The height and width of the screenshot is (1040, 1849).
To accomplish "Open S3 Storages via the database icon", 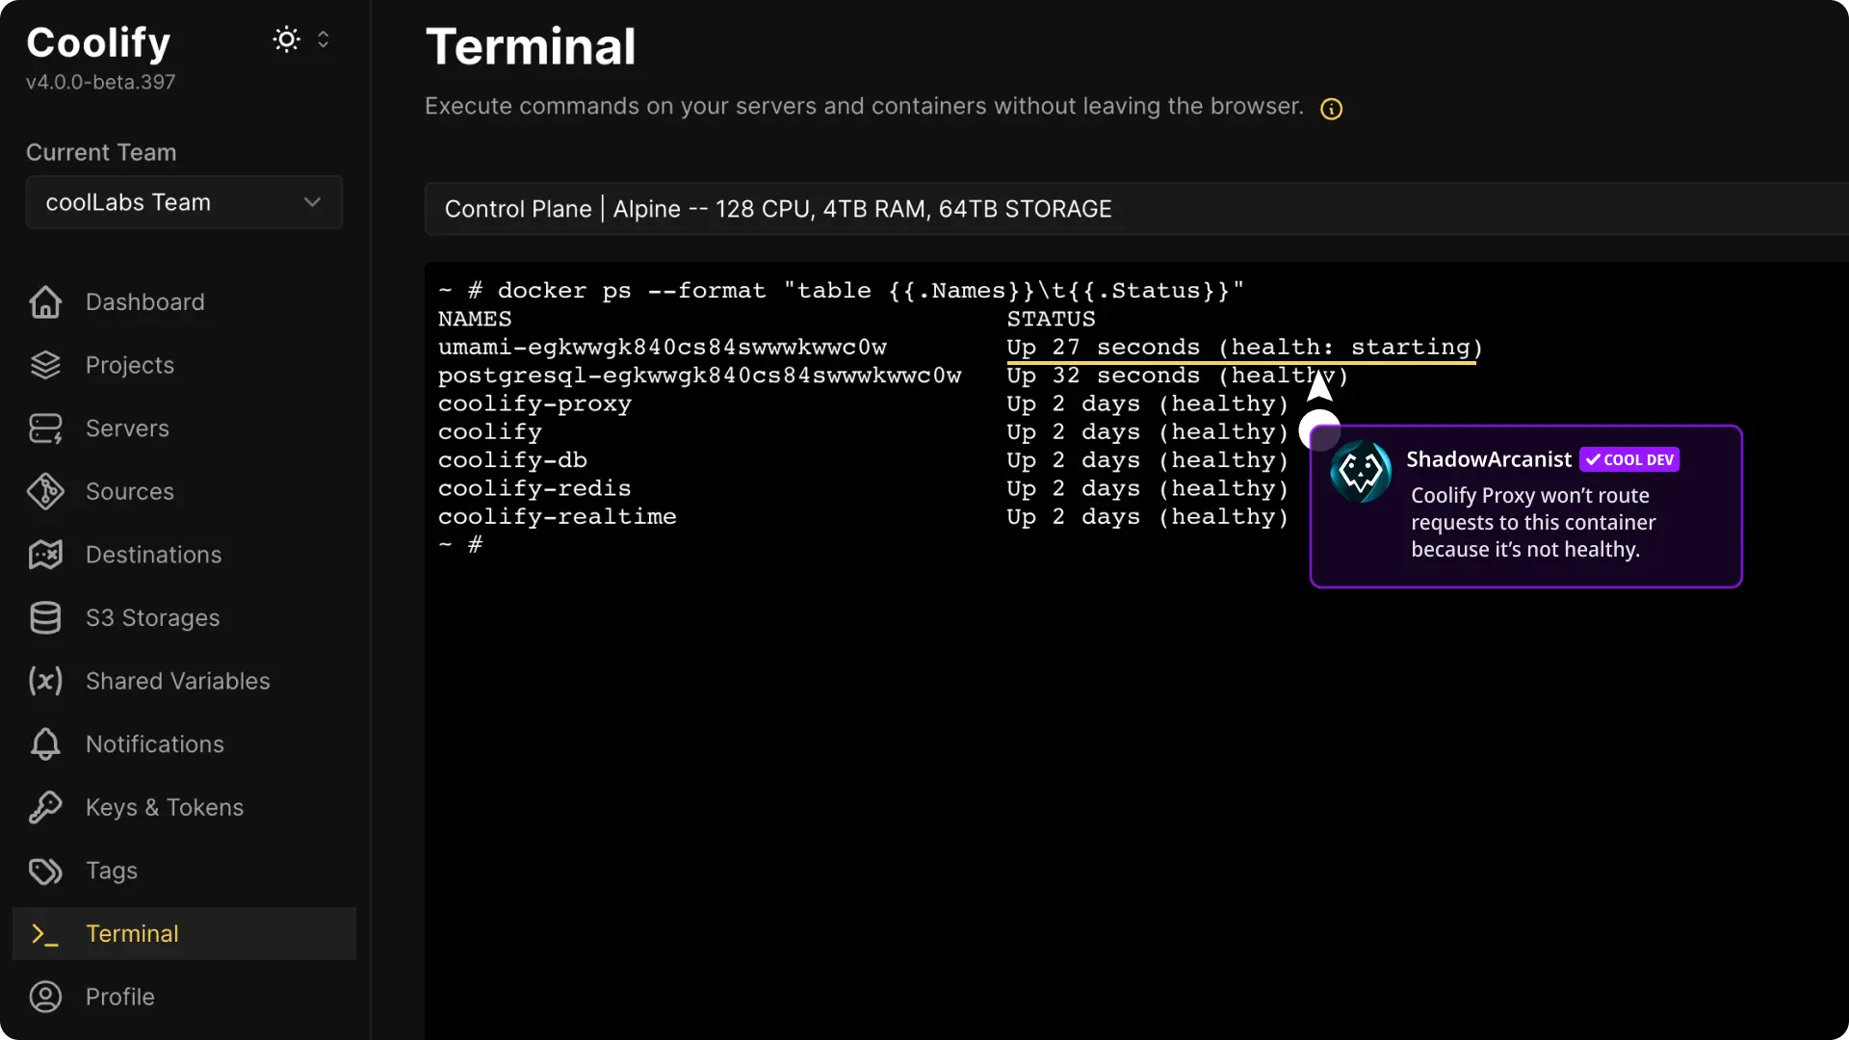I will [x=44, y=618].
